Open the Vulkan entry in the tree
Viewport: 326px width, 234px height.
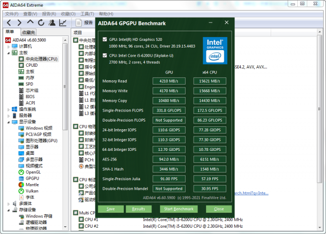point(32,191)
